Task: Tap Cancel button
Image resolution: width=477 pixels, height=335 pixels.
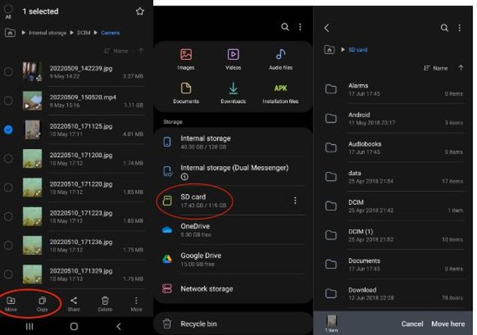Action: (412, 323)
